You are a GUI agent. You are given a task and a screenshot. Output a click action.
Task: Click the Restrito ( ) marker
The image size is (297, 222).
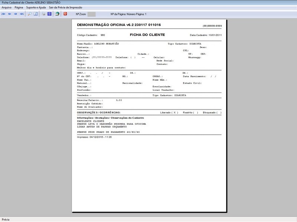(x=190, y=112)
